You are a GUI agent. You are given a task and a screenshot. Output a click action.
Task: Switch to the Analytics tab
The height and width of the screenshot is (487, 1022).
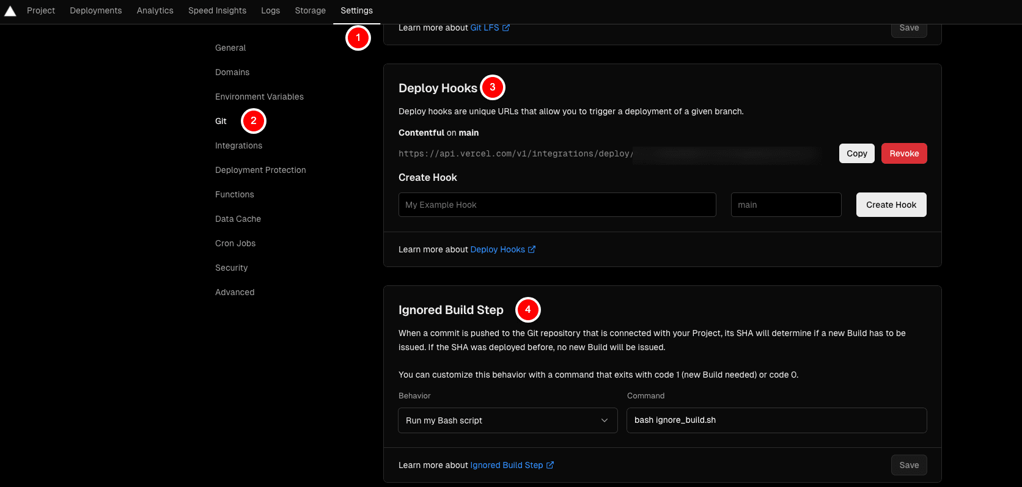pyautogui.click(x=155, y=10)
